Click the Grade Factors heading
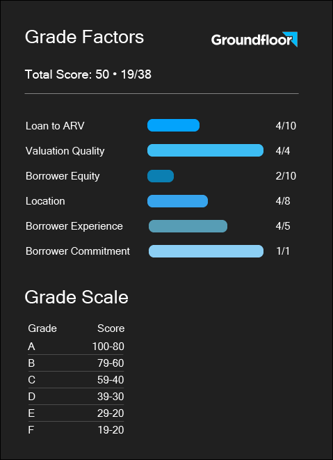This screenshot has height=460, width=333. (84, 38)
